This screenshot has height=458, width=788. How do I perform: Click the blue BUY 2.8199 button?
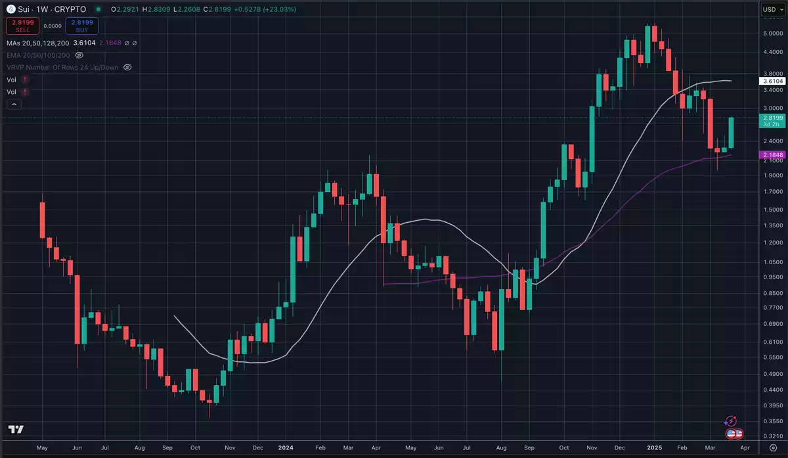[82, 26]
